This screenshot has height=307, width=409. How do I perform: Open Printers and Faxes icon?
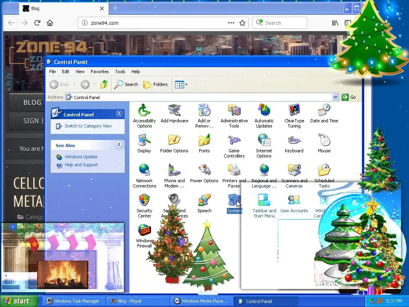[234, 176]
